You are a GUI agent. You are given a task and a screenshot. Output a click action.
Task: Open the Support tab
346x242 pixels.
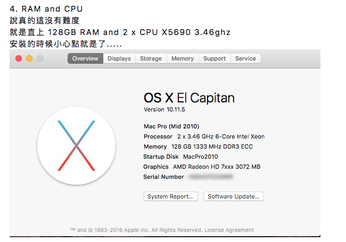[x=215, y=58]
